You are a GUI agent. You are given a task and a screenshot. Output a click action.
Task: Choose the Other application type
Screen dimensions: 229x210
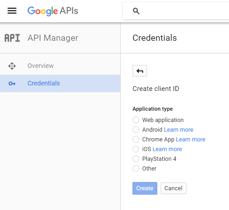[x=136, y=168]
